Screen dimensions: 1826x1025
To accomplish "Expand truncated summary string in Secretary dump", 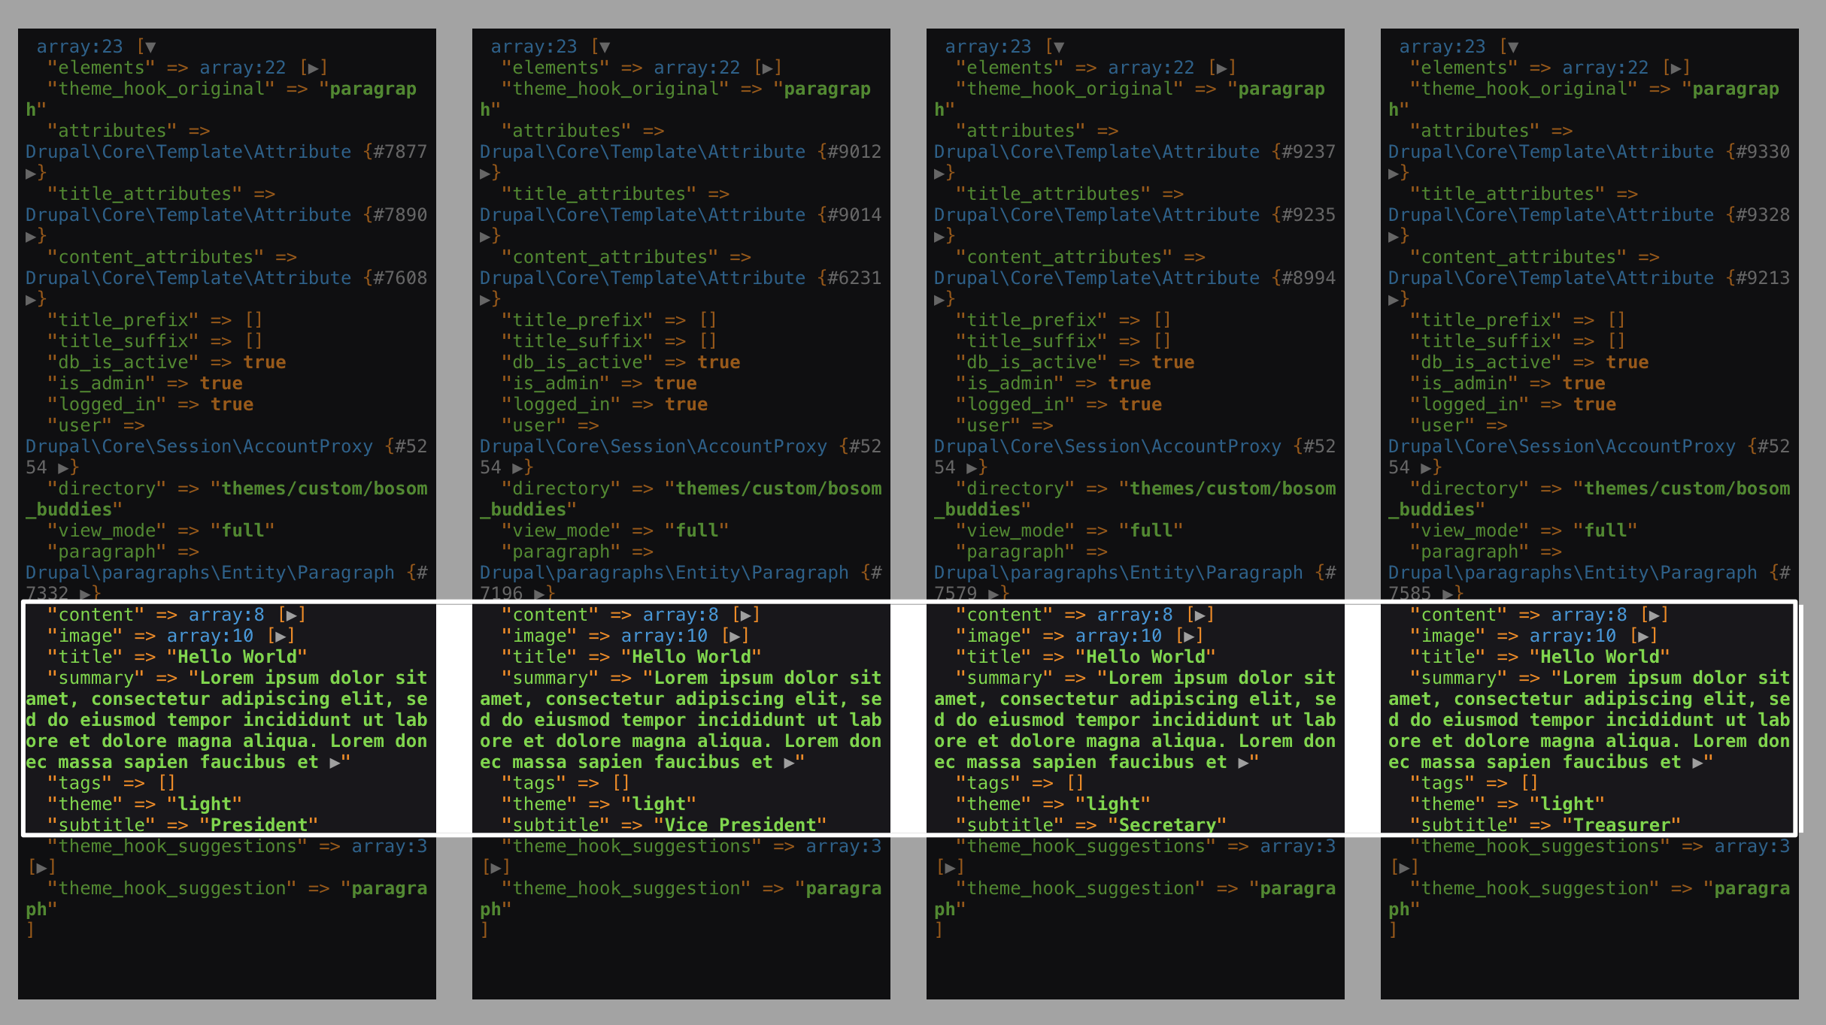I will (1244, 762).
